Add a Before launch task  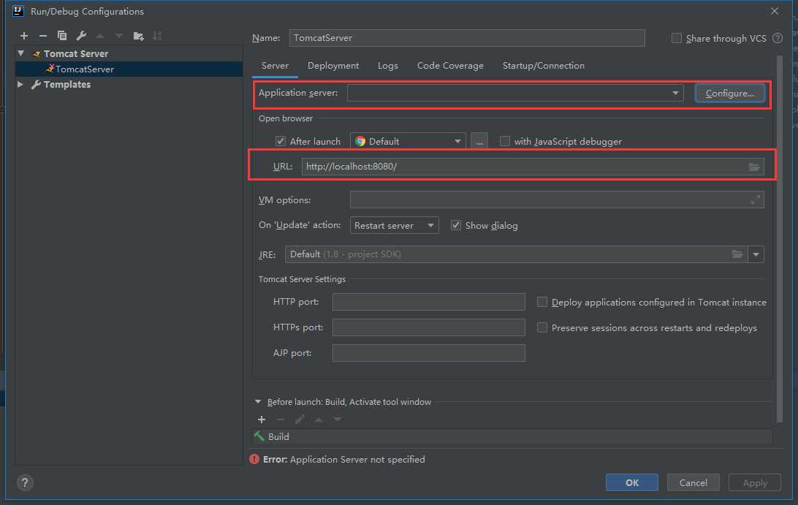point(262,419)
